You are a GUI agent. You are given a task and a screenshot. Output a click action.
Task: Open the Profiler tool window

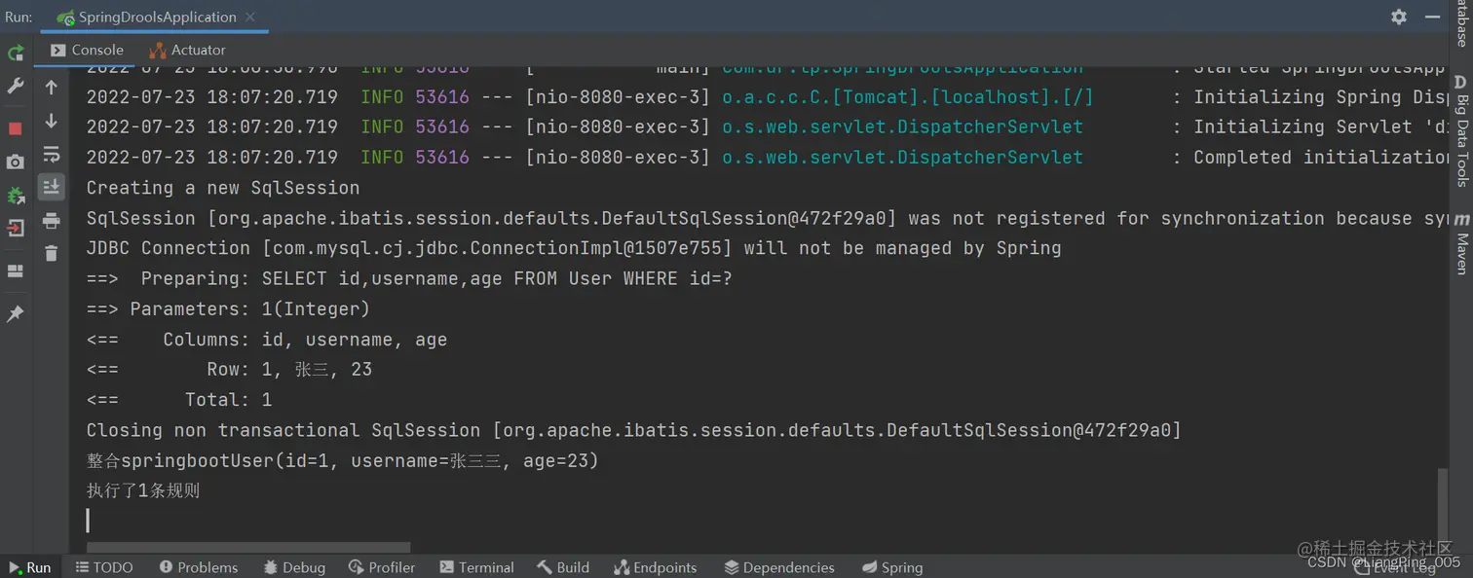click(x=382, y=567)
